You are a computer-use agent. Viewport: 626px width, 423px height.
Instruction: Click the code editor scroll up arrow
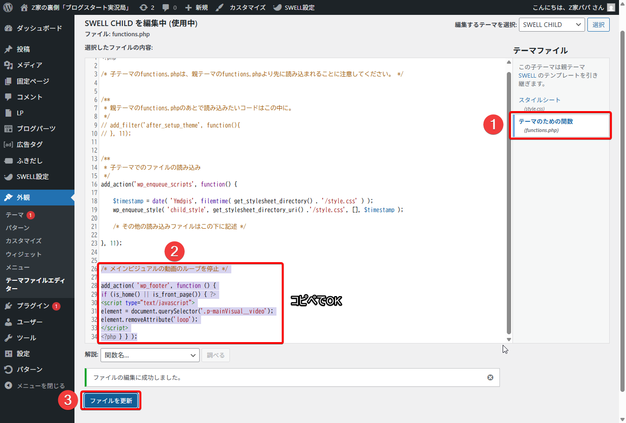509,62
